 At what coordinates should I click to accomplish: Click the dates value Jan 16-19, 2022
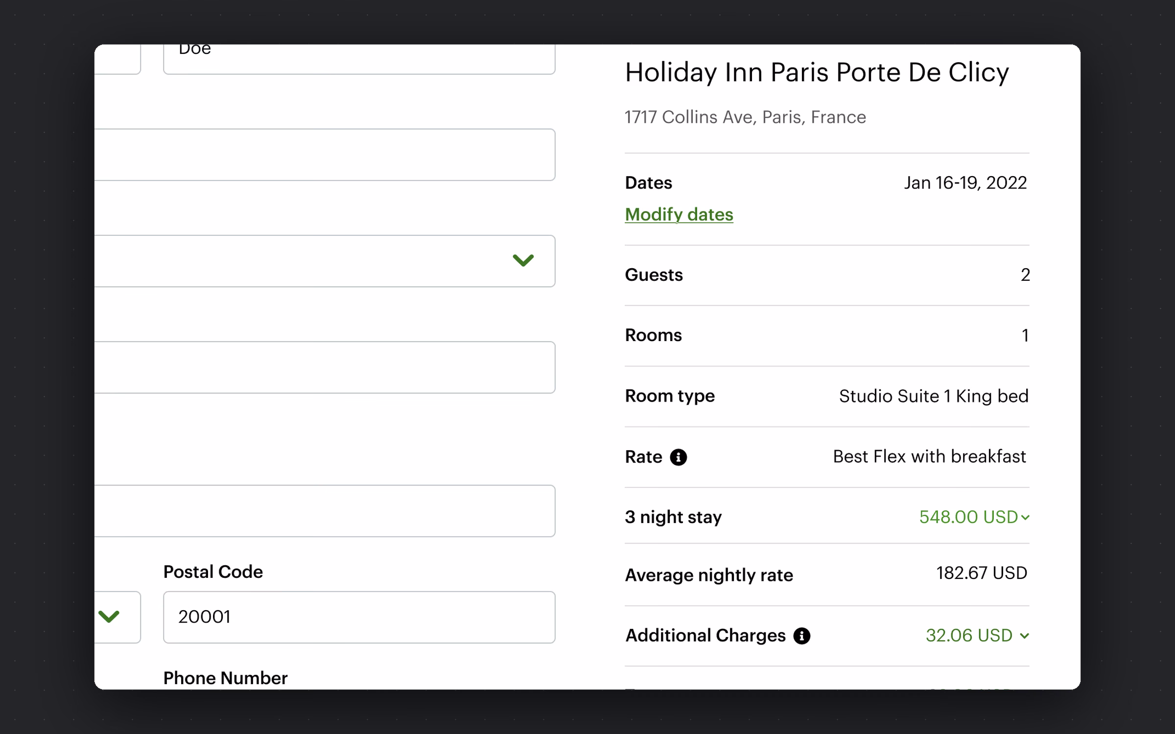coord(965,183)
